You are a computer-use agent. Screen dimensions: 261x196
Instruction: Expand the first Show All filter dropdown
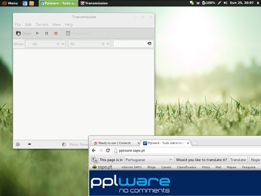[x=45, y=44]
